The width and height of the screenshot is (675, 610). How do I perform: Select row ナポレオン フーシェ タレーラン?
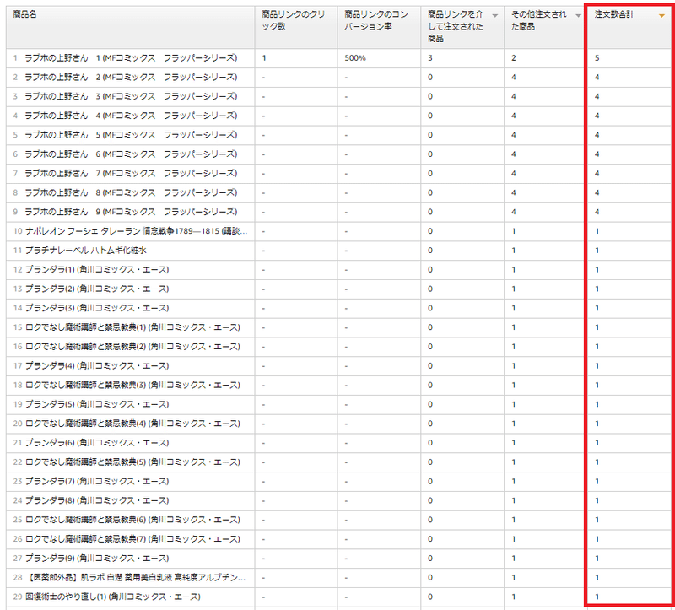point(338,231)
